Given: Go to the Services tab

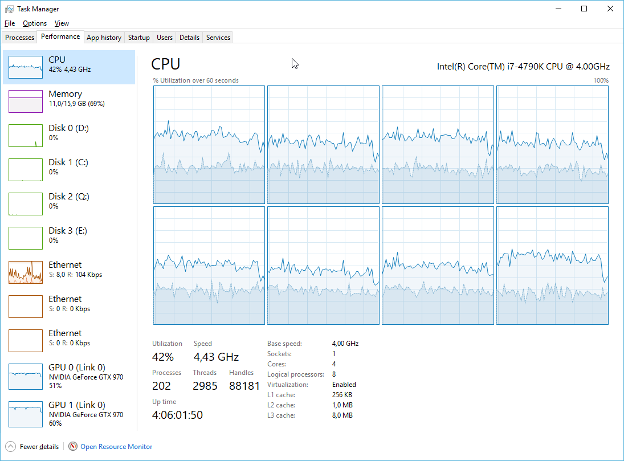Looking at the screenshot, I should tap(218, 38).
